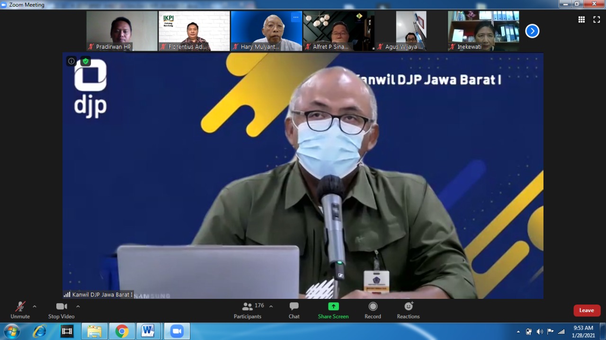Select Pradirwan HP's video thumbnail
The width and height of the screenshot is (606, 340).
[x=122, y=31]
